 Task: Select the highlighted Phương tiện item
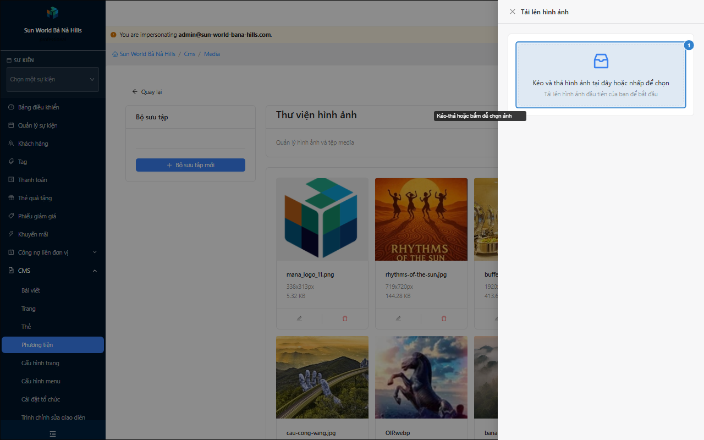coord(53,345)
